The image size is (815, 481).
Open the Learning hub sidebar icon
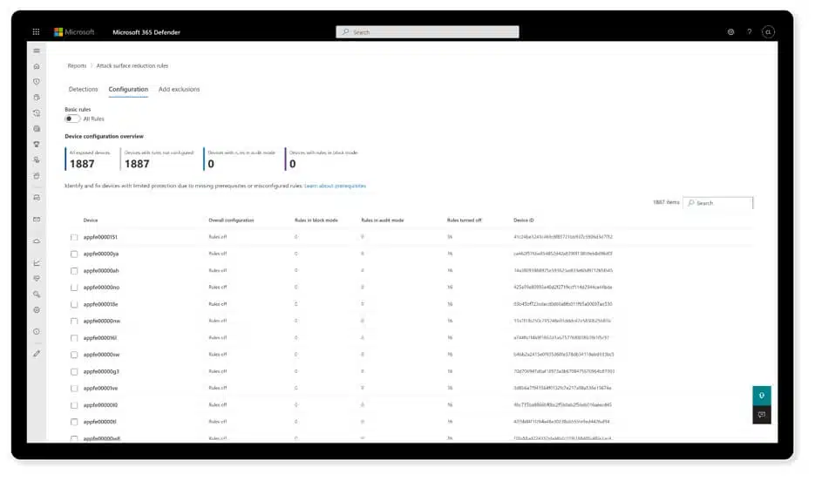pos(37,160)
